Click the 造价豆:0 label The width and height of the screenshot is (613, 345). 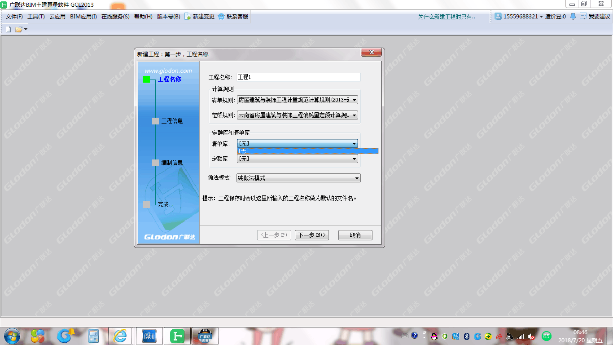[x=556, y=17]
